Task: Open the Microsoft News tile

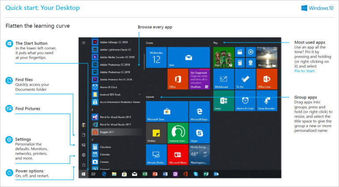Action: tap(177, 154)
